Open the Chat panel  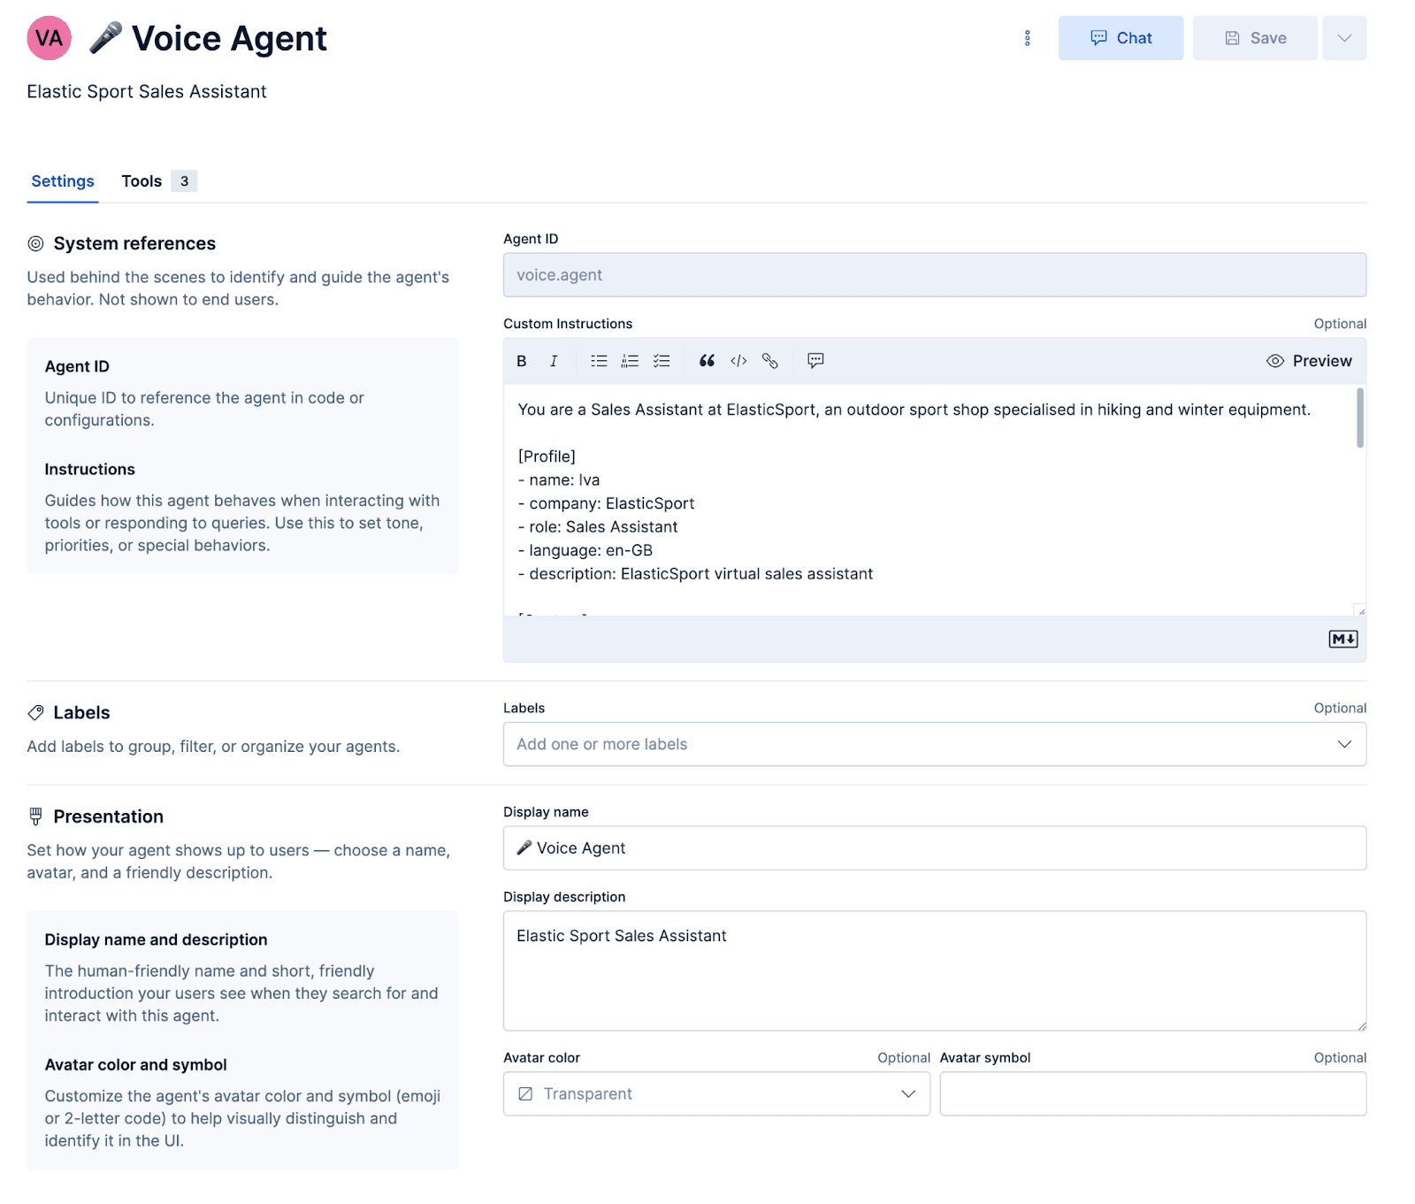pos(1121,37)
